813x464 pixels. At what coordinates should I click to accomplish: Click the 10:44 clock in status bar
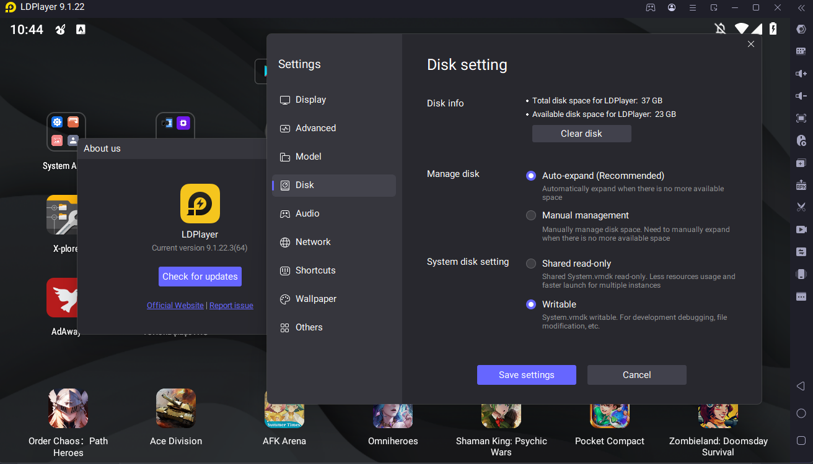coord(27,29)
